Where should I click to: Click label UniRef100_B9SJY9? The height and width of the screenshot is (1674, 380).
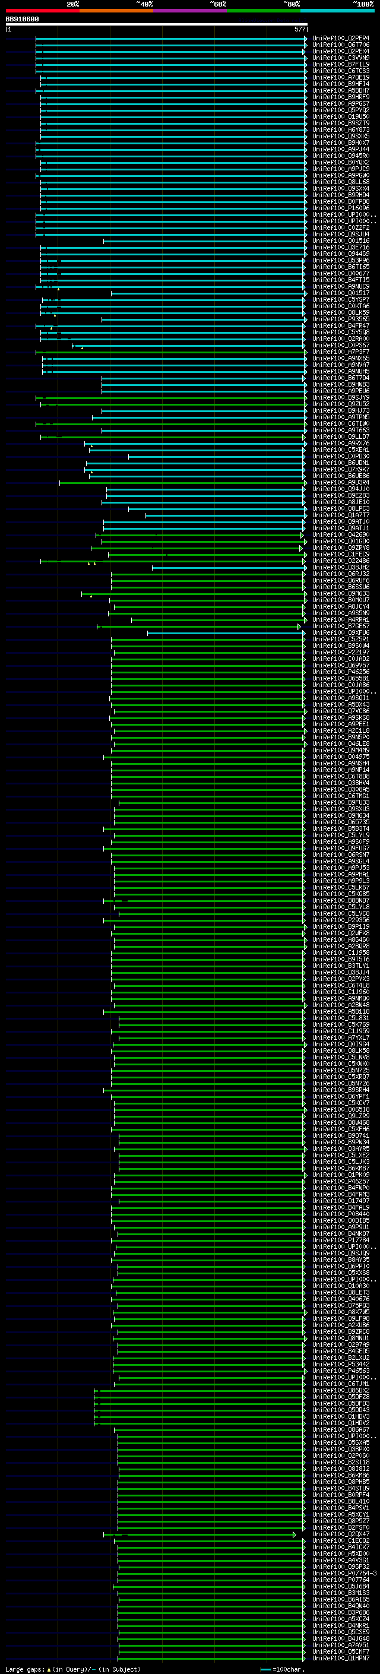coord(340,398)
